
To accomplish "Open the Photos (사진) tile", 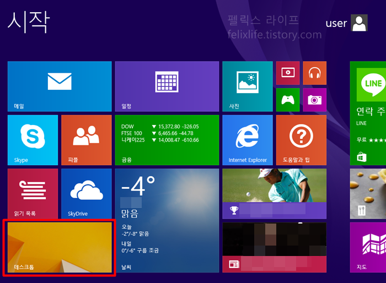I will coord(248,86).
